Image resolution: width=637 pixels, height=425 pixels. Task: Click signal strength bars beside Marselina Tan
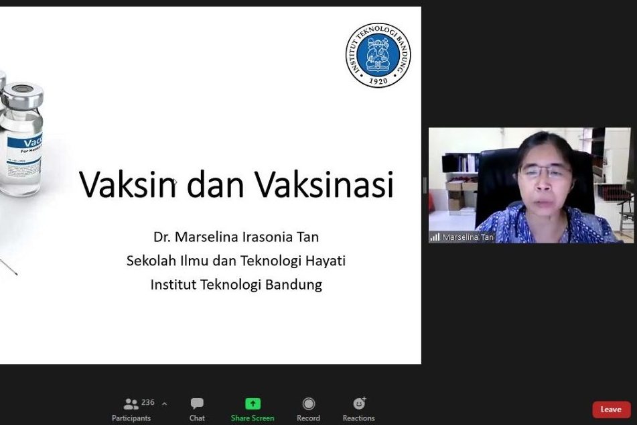click(x=435, y=237)
